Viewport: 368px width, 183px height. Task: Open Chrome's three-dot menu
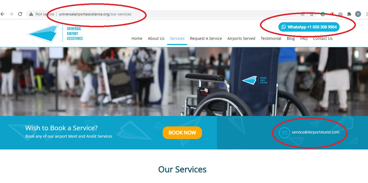coord(367,14)
